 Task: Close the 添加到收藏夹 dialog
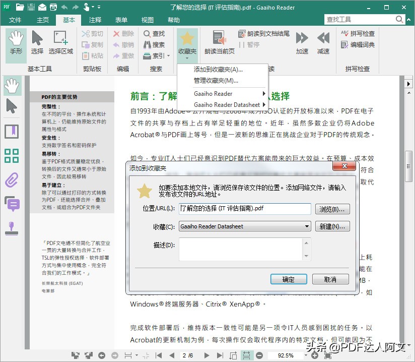click(344, 166)
